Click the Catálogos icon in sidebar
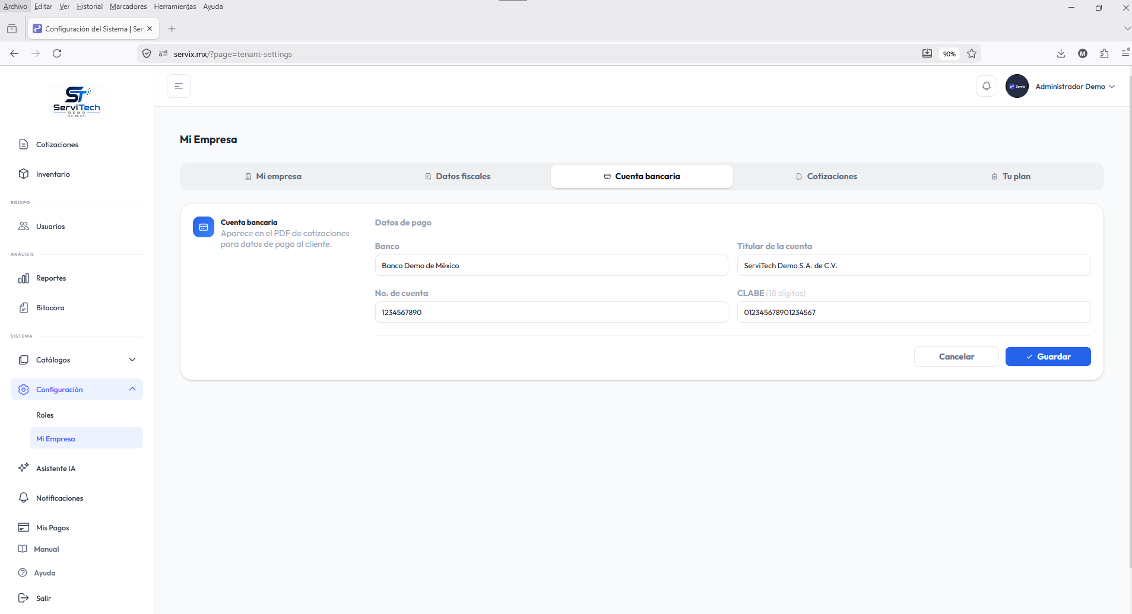Screen dimensions: 1132x614 [x=24, y=360]
